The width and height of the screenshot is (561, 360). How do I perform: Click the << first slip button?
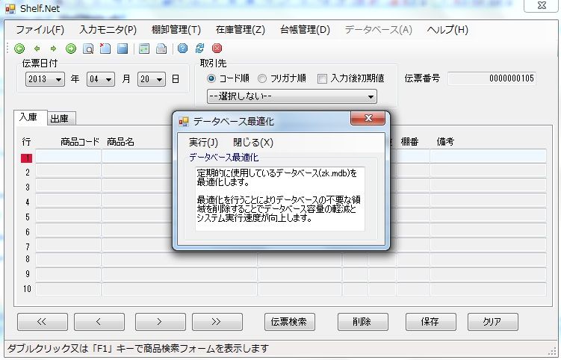click(43, 322)
